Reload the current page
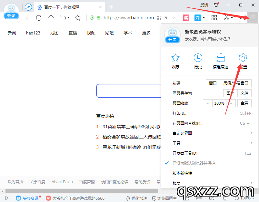This screenshot has height=202, width=259. [39, 18]
